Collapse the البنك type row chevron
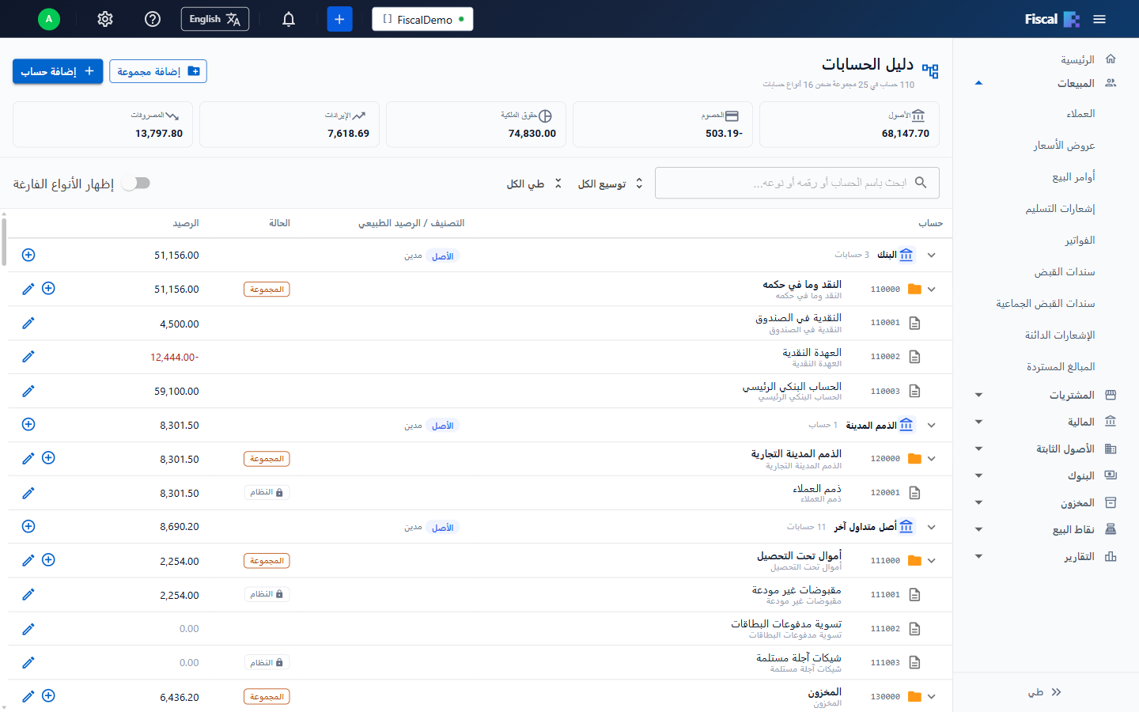 click(x=932, y=255)
